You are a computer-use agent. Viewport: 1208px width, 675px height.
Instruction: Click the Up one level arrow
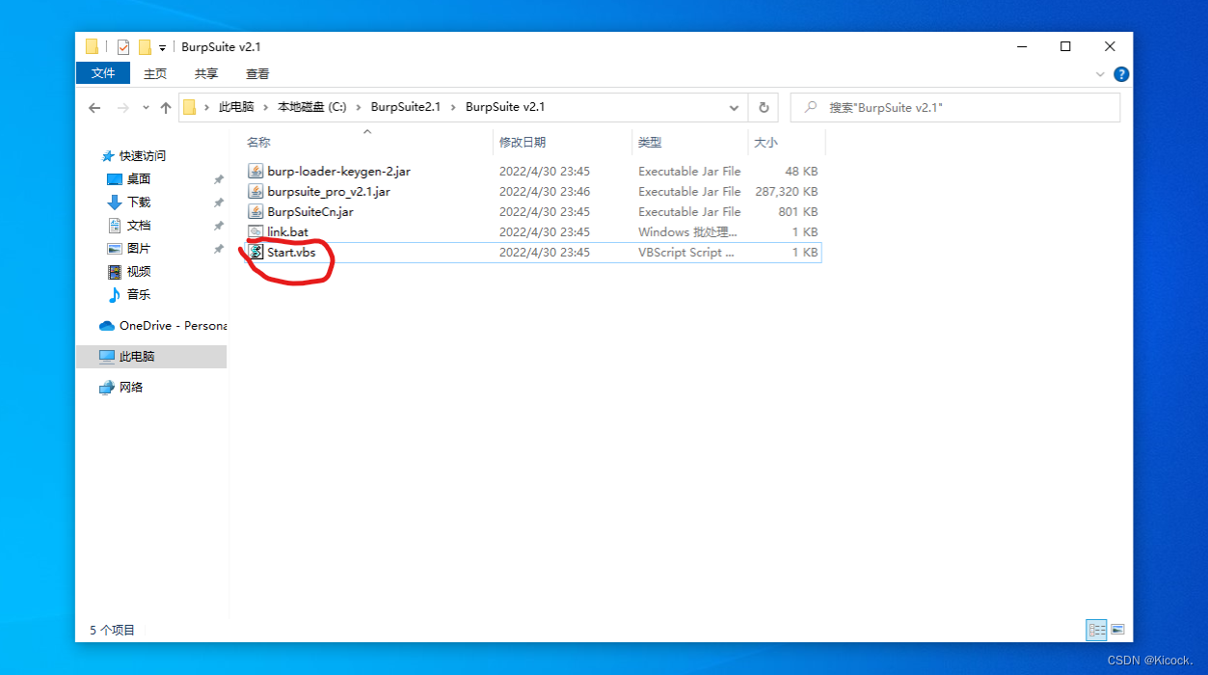(166, 108)
